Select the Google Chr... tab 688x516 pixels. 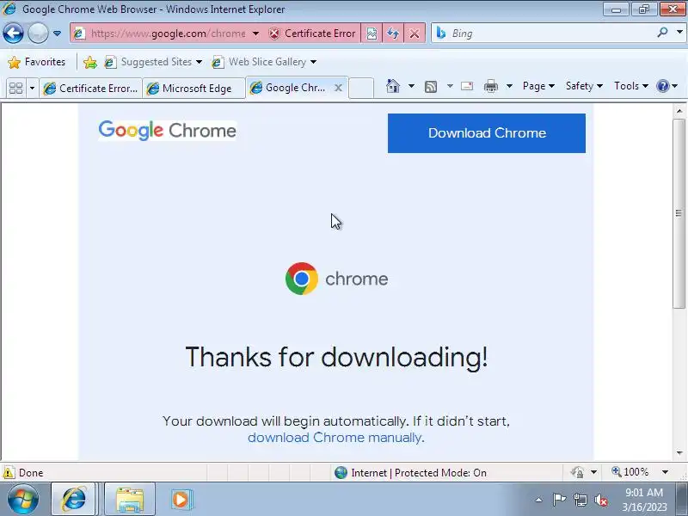[x=290, y=88]
